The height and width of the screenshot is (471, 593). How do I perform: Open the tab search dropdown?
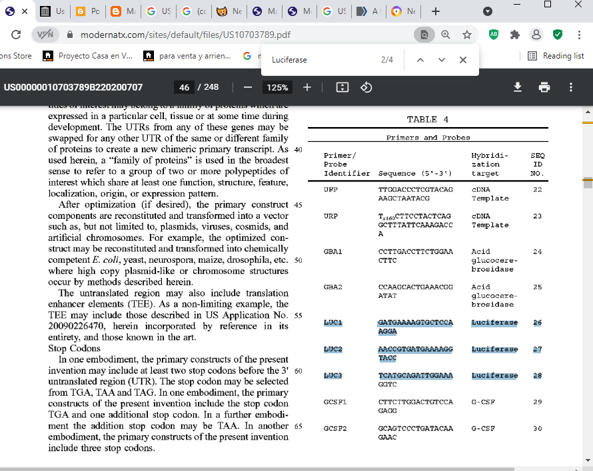[x=488, y=11]
